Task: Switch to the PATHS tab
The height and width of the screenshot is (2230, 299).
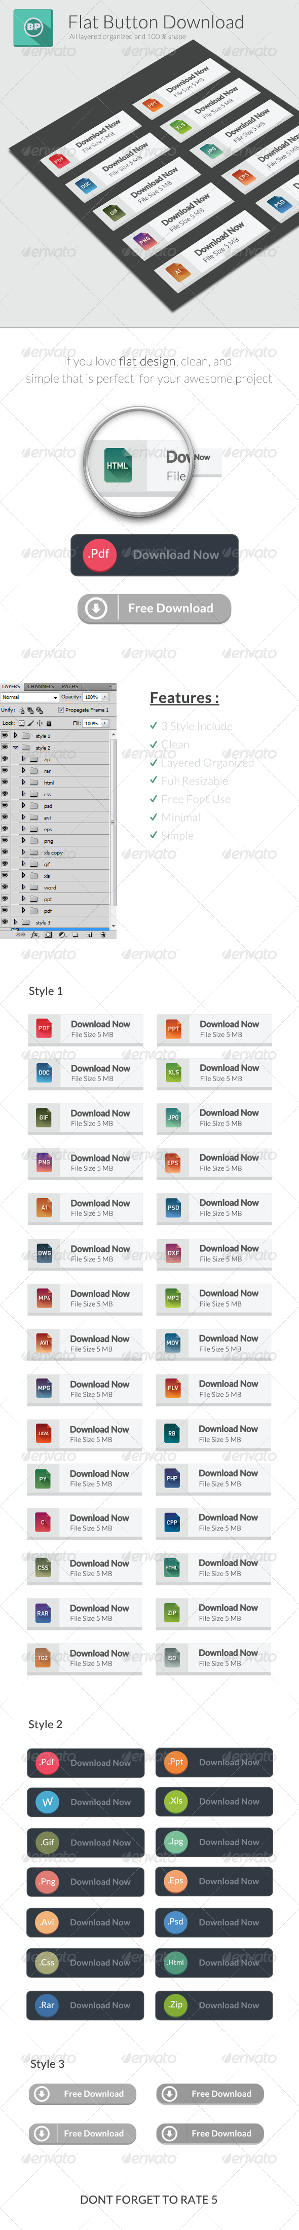Action: [x=70, y=687]
